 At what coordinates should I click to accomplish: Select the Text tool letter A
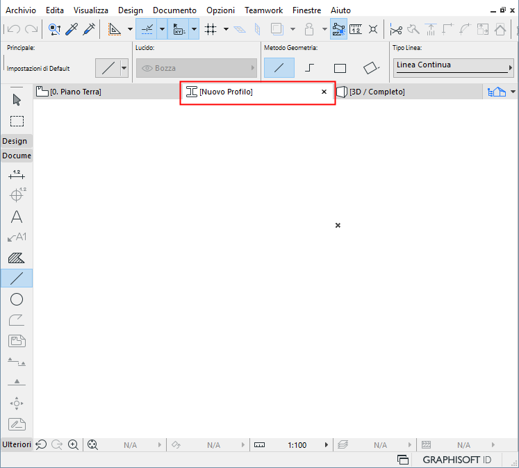click(17, 217)
